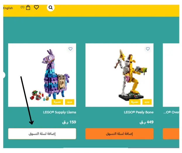Open the LEGO Supply Llama title link
This screenshot has height=153, width=182.
click(x=60, y=112)
